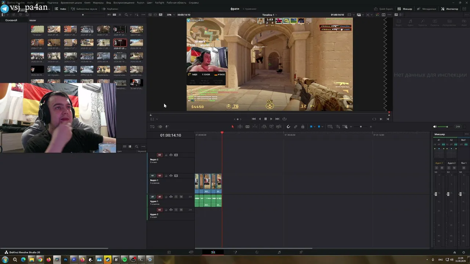Adjust the timeline zoom slider
The width and height of the screenshot is (470, 264).
(x=361, y=127)
